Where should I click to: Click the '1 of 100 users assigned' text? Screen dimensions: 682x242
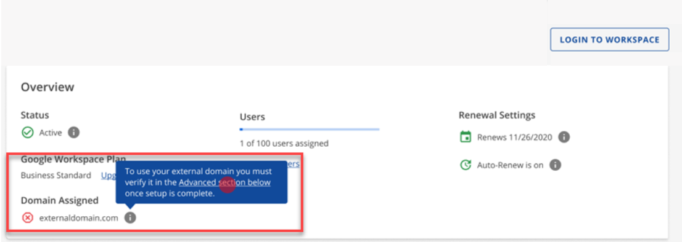(x=284, y=143)
